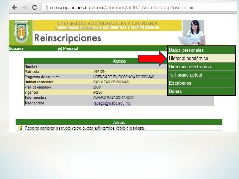Click the Nombre row label

point(31,66)
